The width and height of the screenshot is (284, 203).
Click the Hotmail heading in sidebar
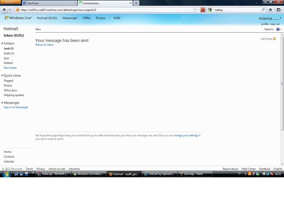pos(11,29)
